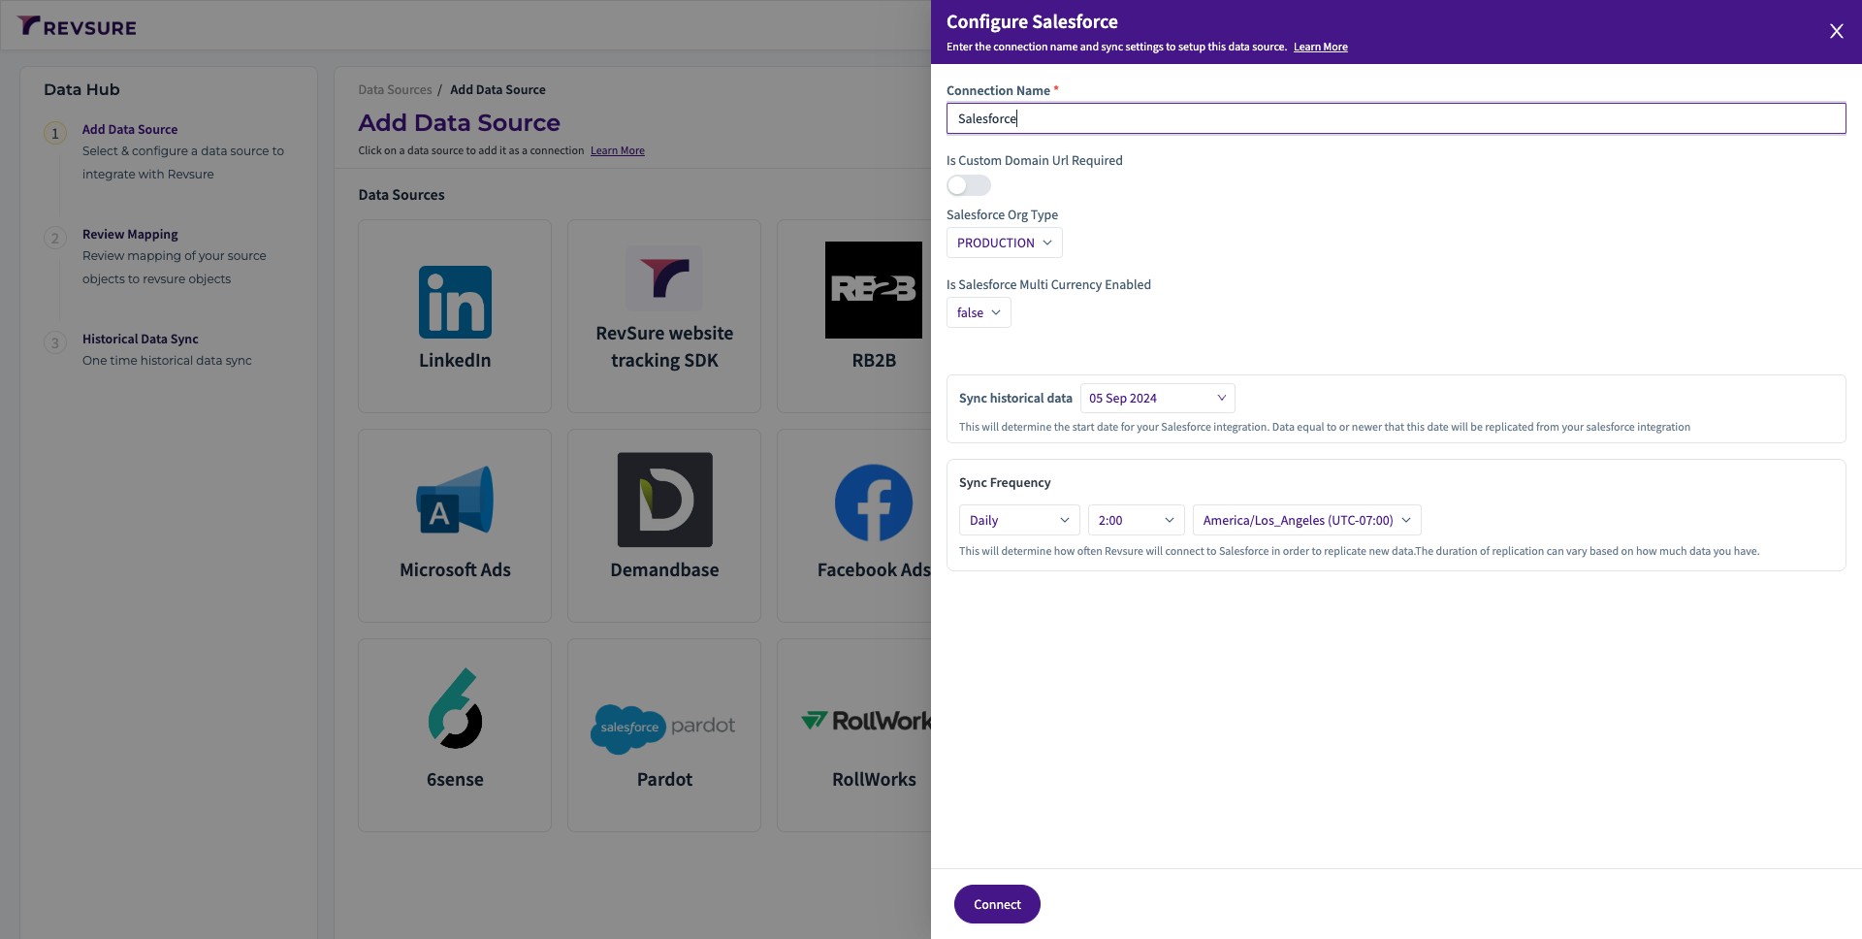1862x939 pixels.
Task: Pick the RollWorks data source logo
Action: pyautogui.click(x=865, y=721)
